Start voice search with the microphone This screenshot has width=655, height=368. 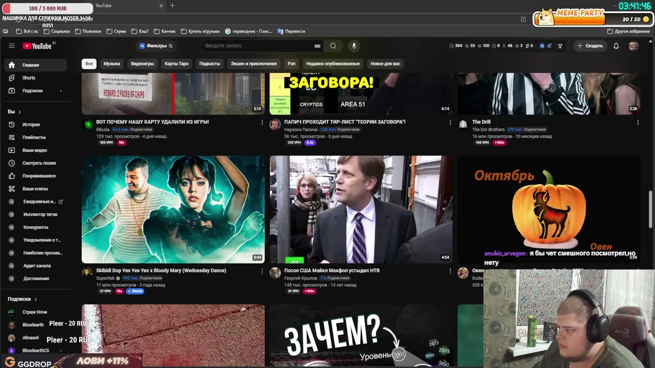pyautogui.click(x=354, y=45)
